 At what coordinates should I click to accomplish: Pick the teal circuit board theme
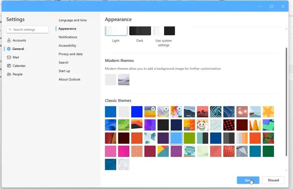[x=216, y=112]
